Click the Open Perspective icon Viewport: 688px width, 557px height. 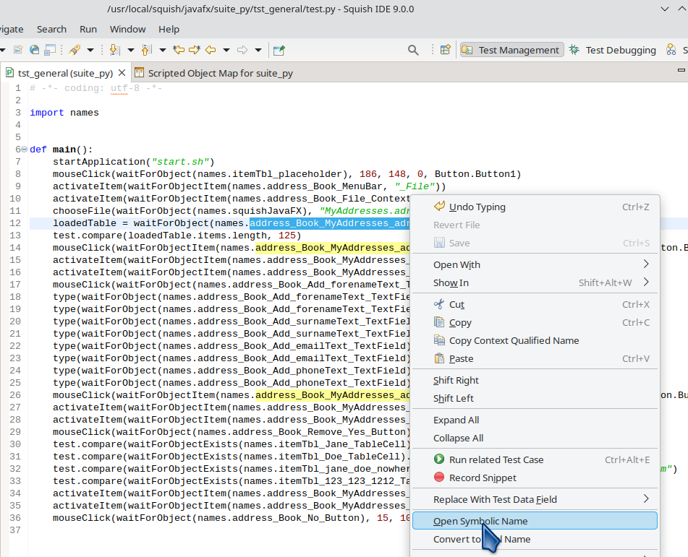pyautogui.click(x=446, y=50)
